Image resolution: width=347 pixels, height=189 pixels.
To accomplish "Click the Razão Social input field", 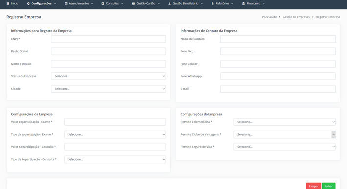I will [x=109, y=51].
